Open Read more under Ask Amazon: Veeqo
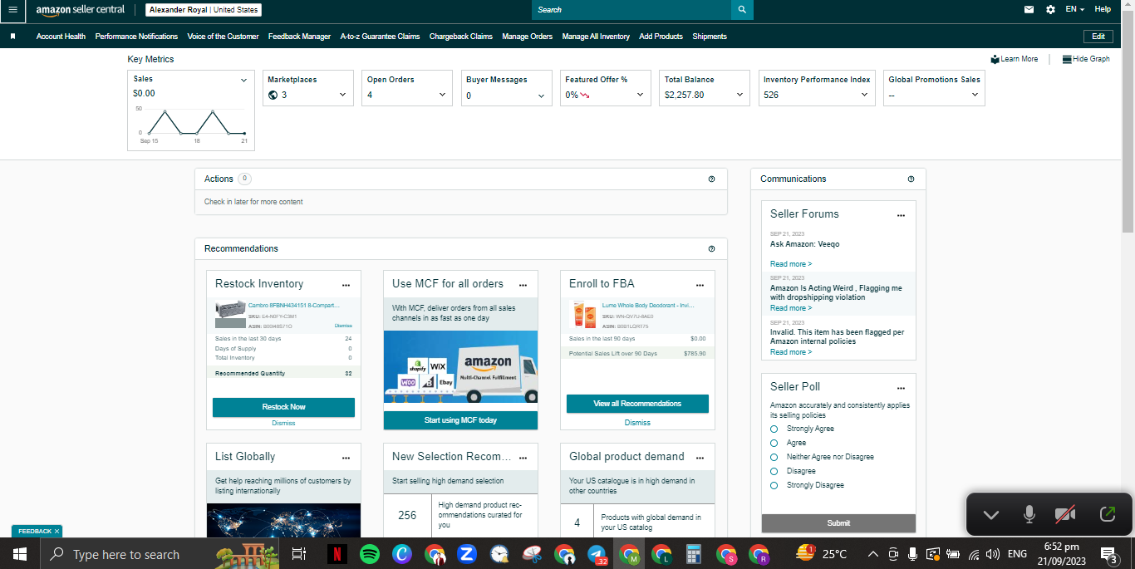1135x569 pixels. pos(791,264)
